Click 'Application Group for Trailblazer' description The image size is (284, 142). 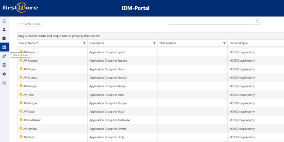(x=110, y=120)
